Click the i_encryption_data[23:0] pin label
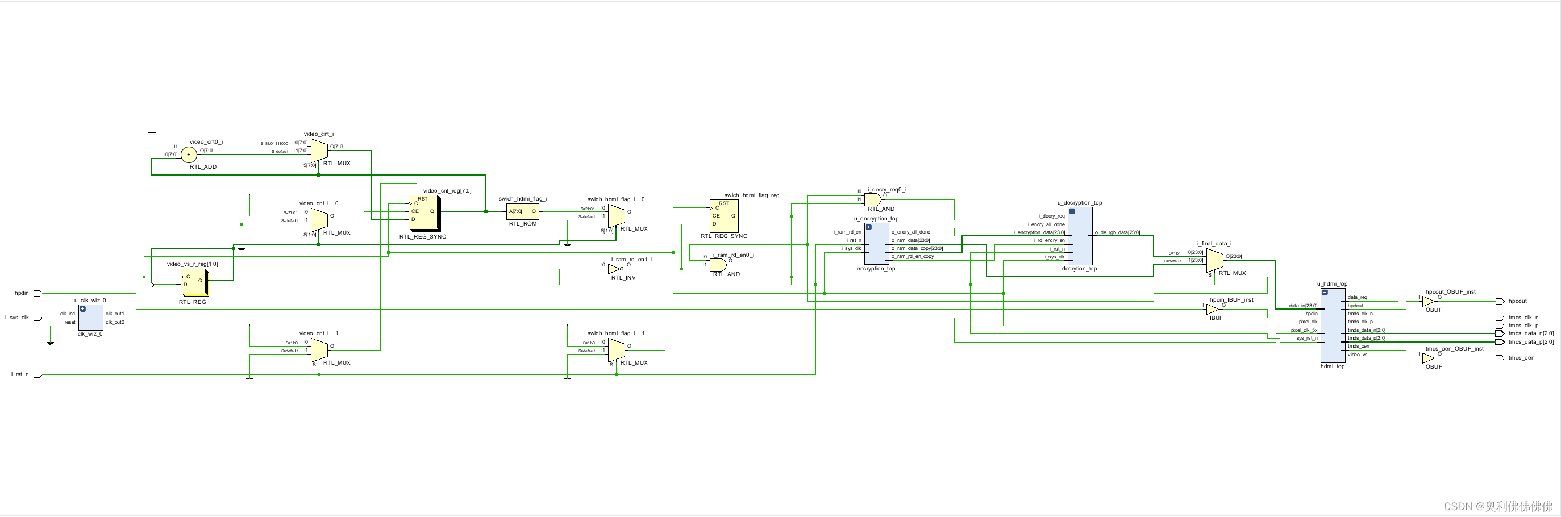 [x=1040, y=233]
